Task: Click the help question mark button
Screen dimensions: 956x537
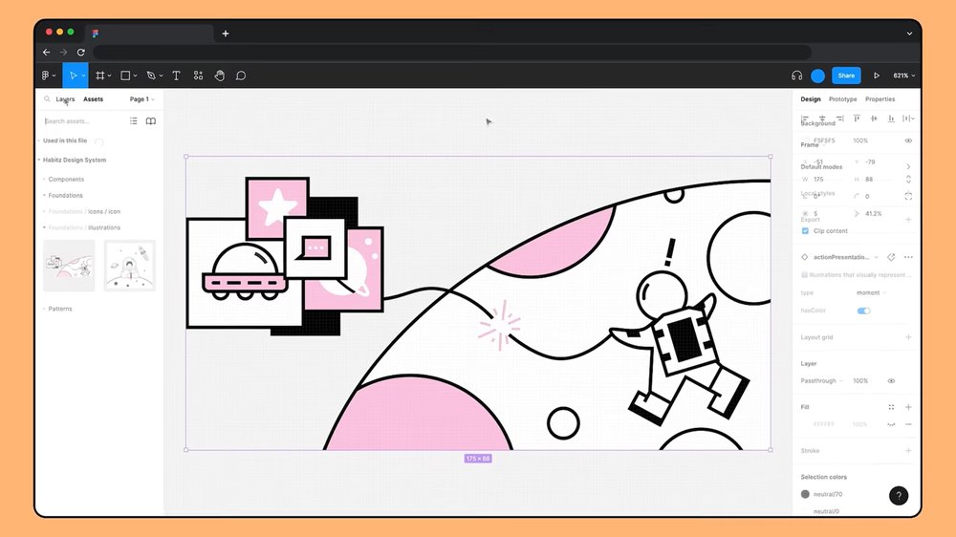Action: click(899, 495)
